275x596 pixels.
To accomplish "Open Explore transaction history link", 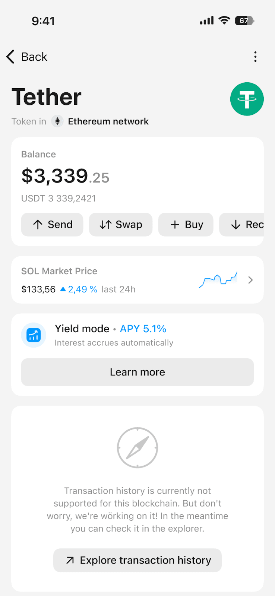I will point(137,560).
